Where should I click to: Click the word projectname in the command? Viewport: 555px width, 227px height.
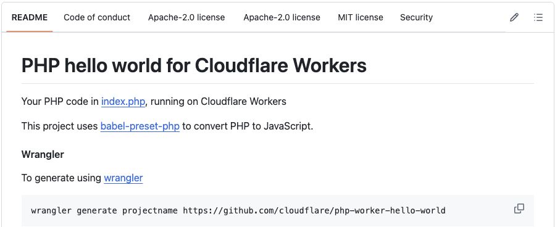click(150, 211)
